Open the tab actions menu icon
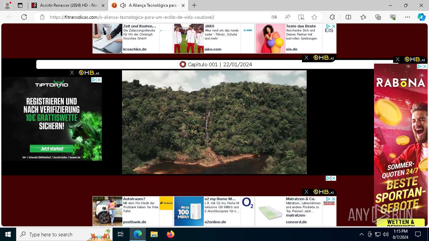Screen dimensions: 429x241 (20, 5)
